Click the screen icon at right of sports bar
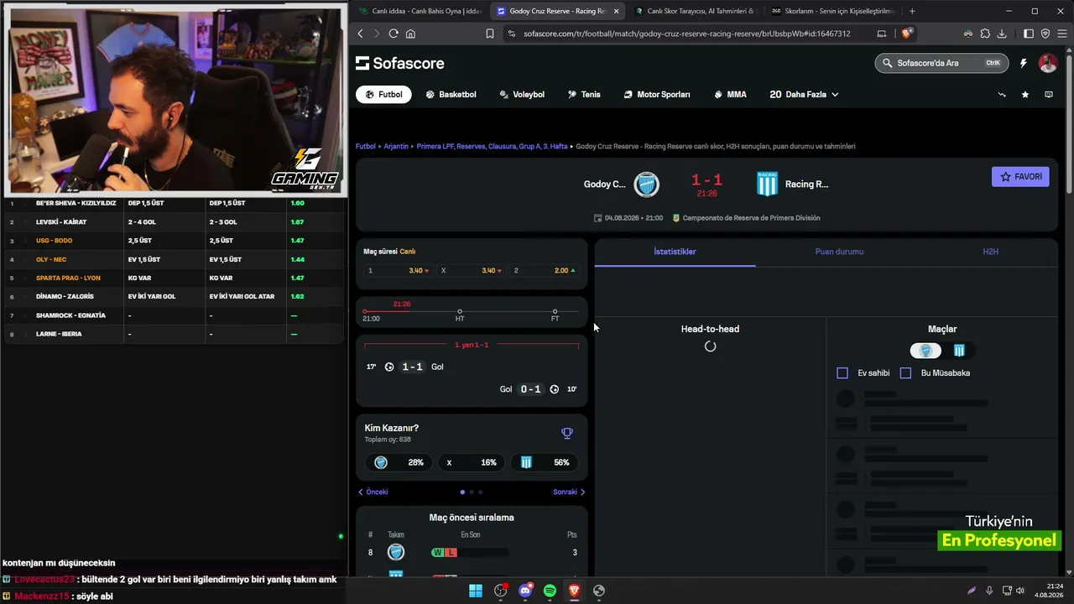Screen dimensions: 1074x604 (1049, 95)
